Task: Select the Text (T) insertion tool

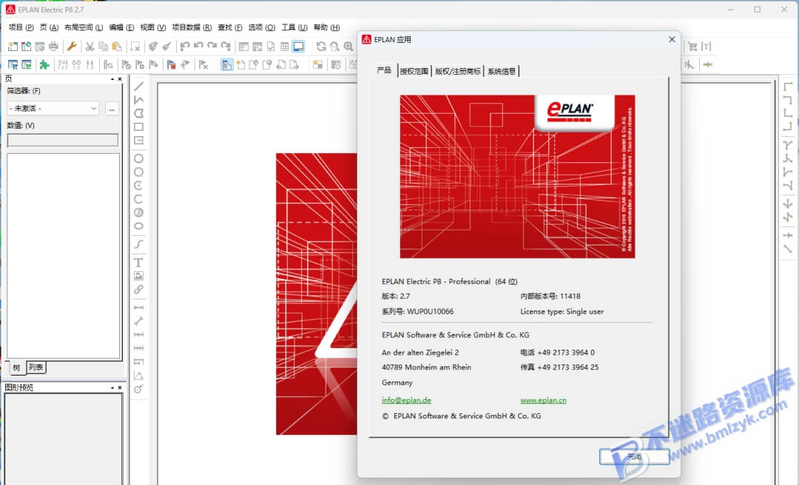Action: 138,262
